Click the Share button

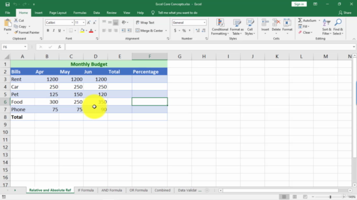pyautogui.click(x=345, y=13)
